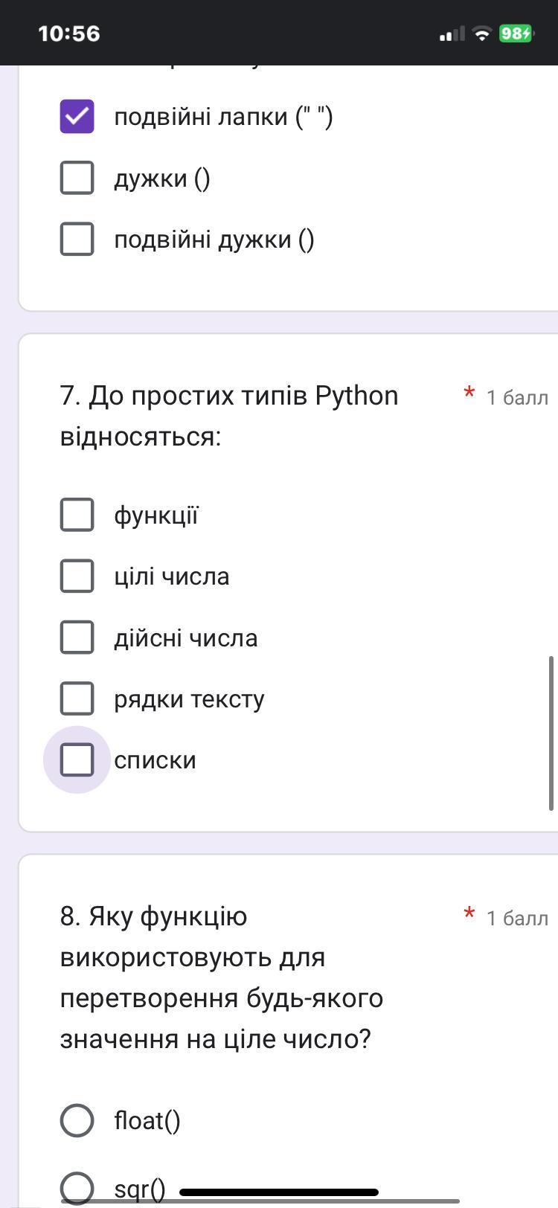The width and height of the screenshot is (558, 1208).
Task: Tap the cellular signal bars icon
Action: 452,34
